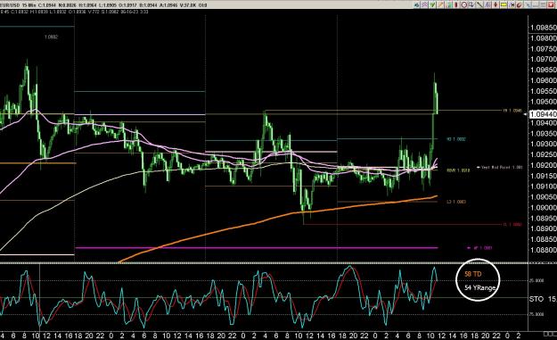Click the dark teal globe toolbar icon

coord(417,5)
